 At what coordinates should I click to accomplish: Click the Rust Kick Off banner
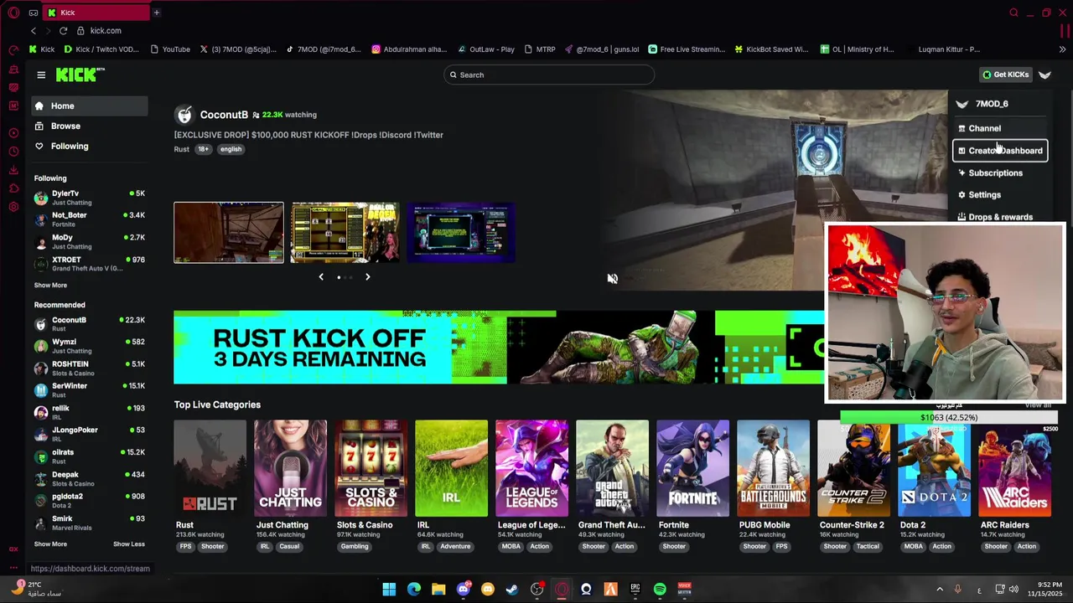[499, 348]
